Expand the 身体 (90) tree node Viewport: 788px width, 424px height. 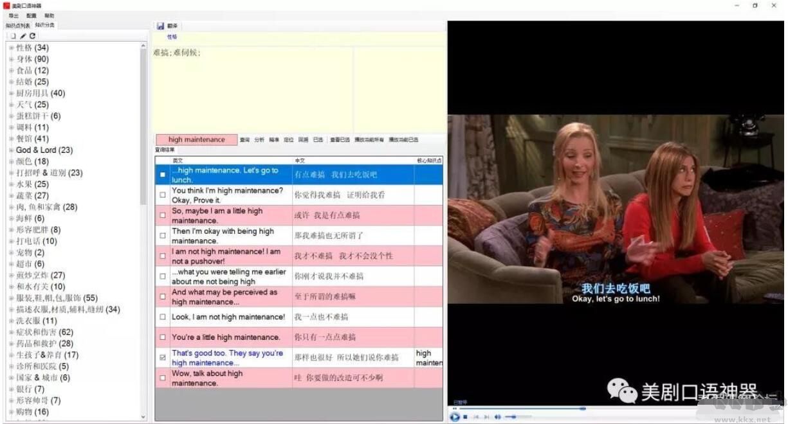(x=12, y=59)
